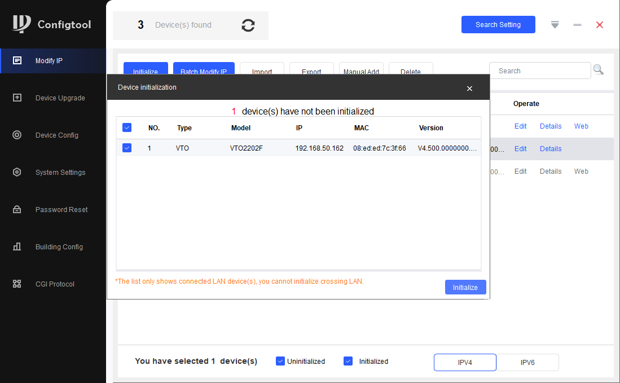620x383 pixels.
Task: Click the magnifier search icon
Action: 599,71
